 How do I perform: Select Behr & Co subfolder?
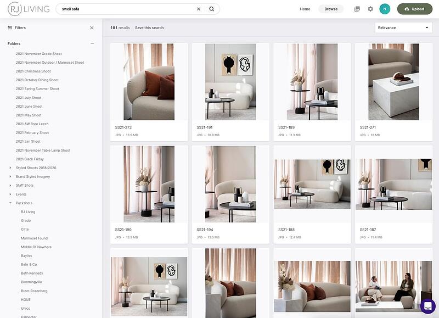[x=29, y=265]
